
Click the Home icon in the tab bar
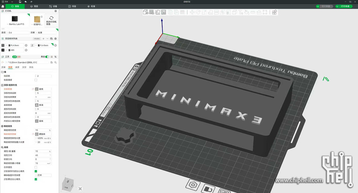tap(3, 7)
